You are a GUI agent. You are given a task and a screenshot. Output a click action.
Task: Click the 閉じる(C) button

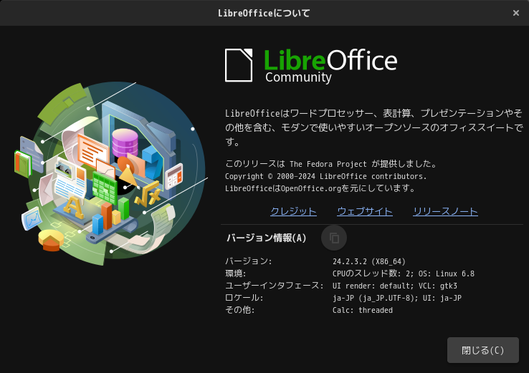tap(483, 350)
